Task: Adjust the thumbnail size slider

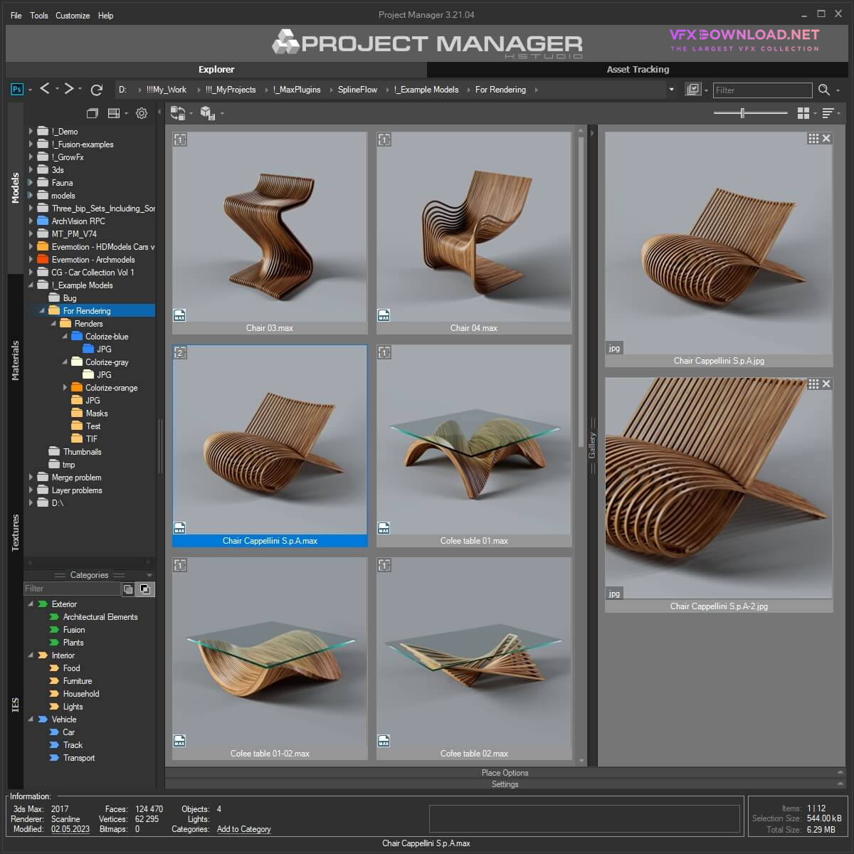Action: 742,113
